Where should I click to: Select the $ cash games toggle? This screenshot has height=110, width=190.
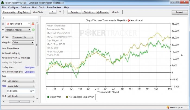(x=53, y=12)
